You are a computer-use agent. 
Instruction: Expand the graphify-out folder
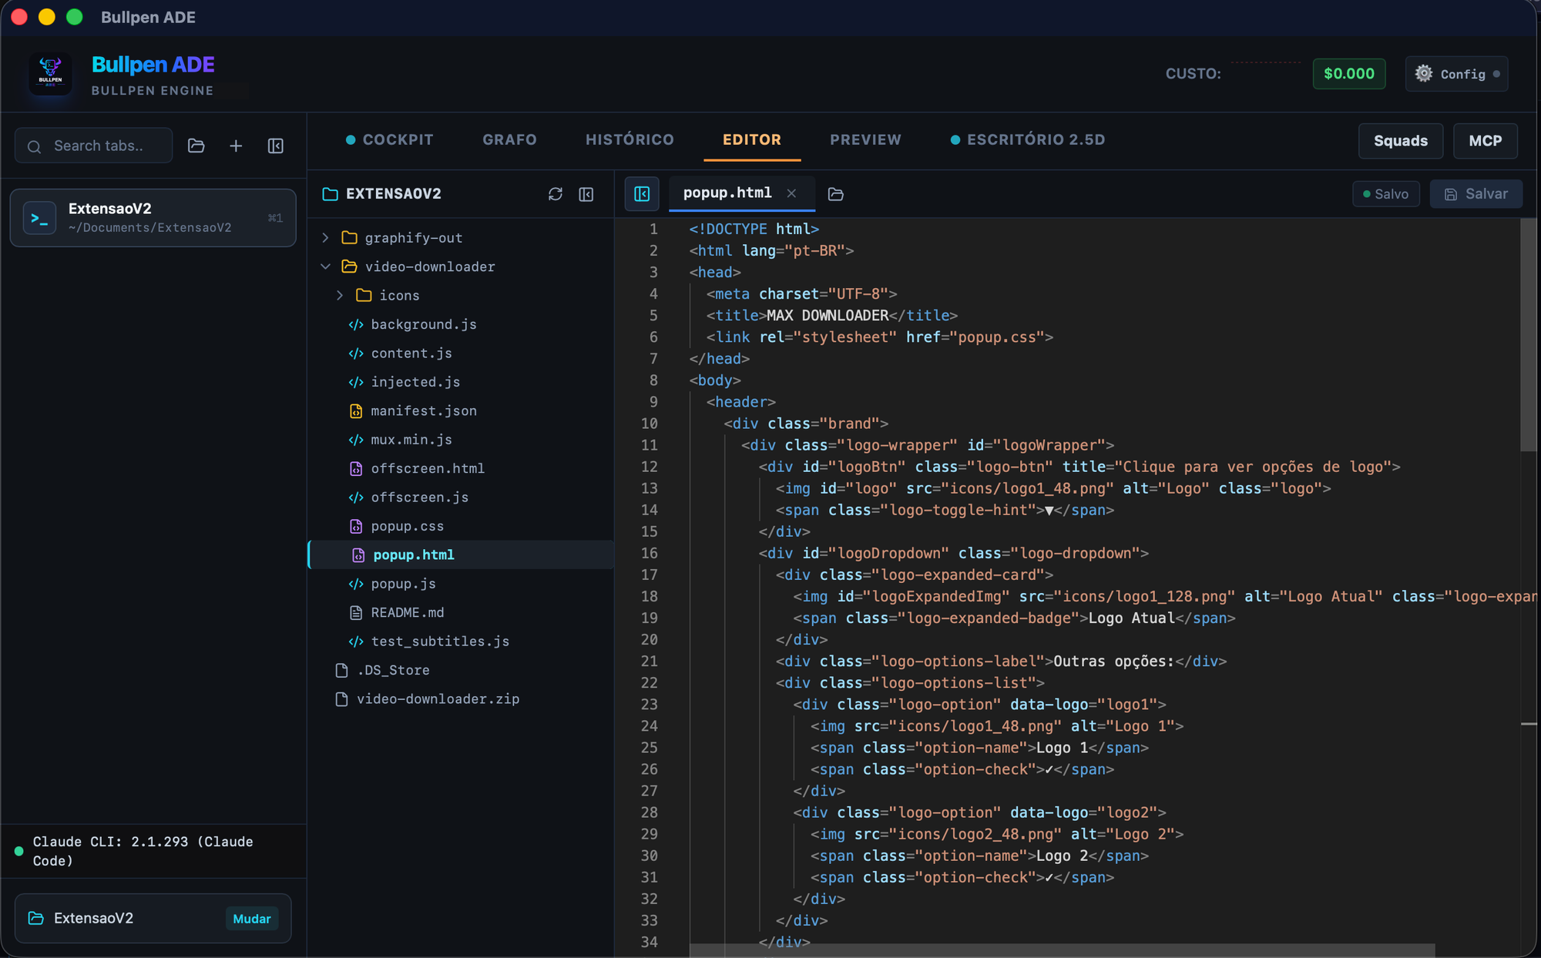326,237
